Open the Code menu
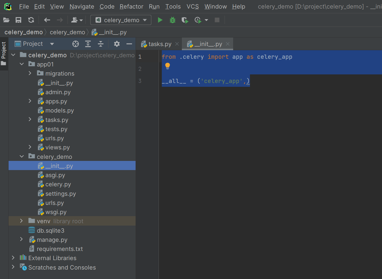382x279 pixels. tap(107, 6)
